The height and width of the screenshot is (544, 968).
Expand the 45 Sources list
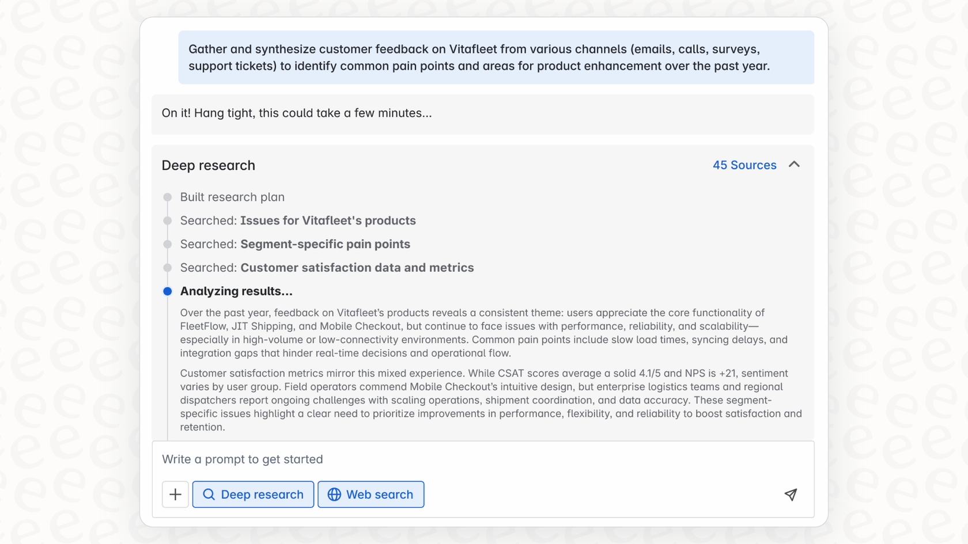point(744,165)
